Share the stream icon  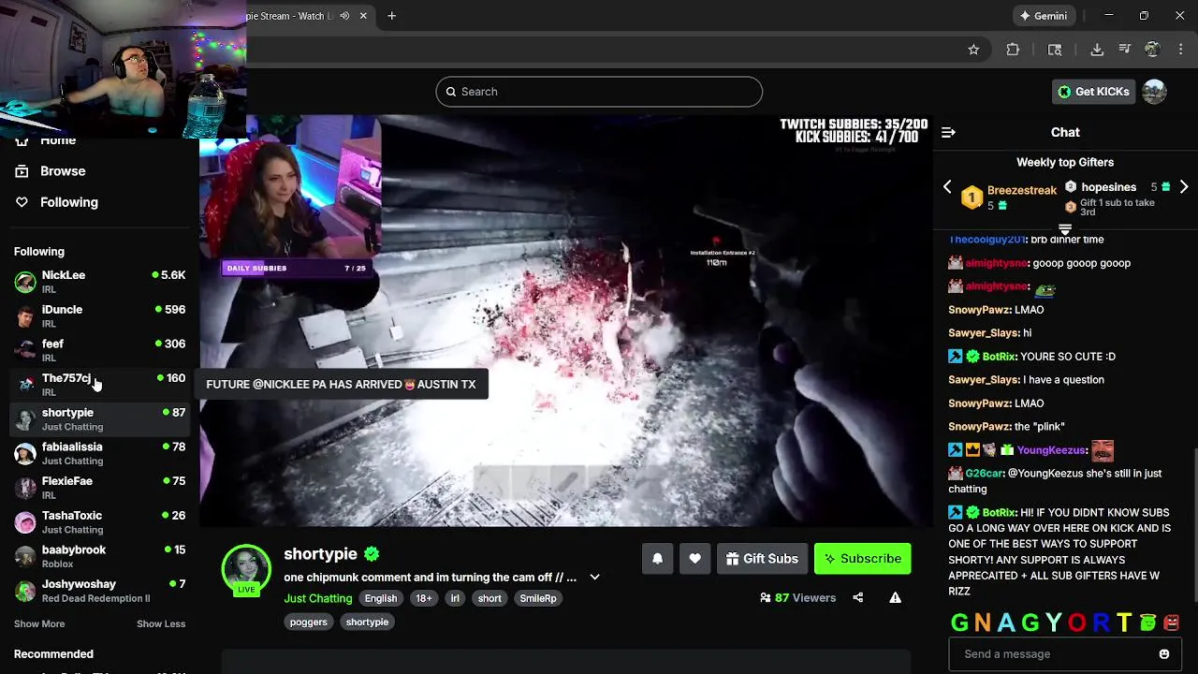click(x=857, y=597)
